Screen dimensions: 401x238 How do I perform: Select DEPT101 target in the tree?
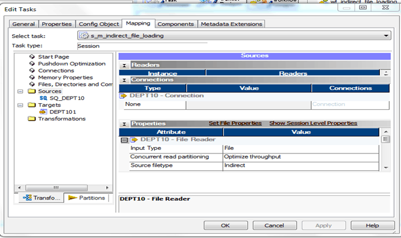pyautogui.click(x=62, y=112)
